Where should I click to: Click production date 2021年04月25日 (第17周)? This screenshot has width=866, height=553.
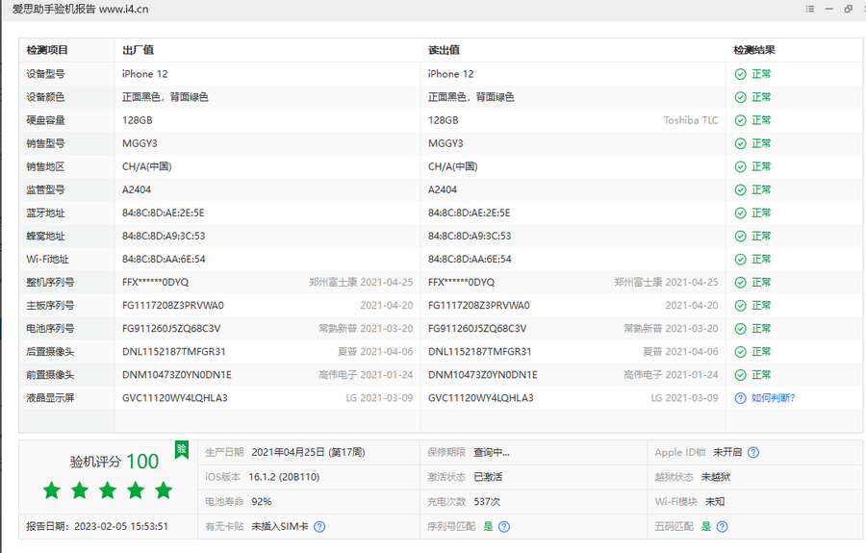pyautogui.click(x=308, y=453)
